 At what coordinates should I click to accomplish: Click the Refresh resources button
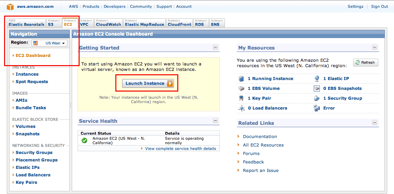(366, 63)
